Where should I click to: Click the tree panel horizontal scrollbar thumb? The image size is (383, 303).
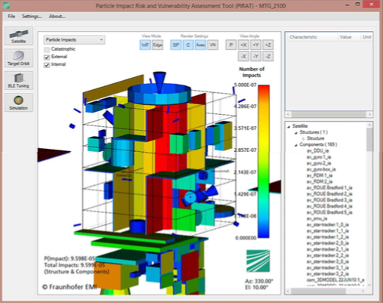[318, 291]
